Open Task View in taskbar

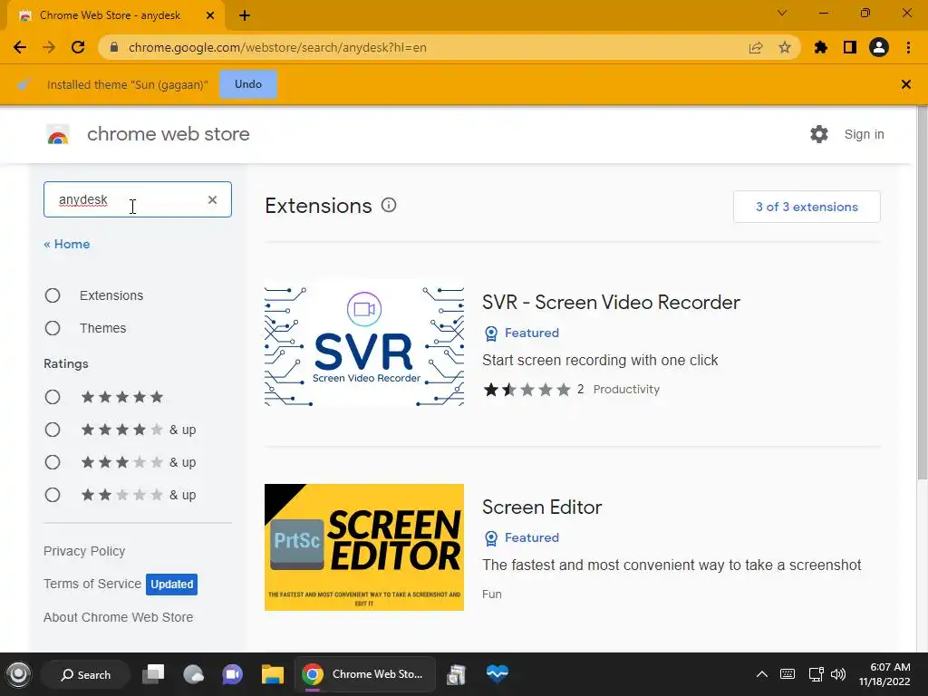click(x=153, y=674)
